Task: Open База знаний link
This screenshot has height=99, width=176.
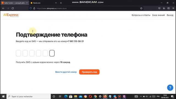Action: [x=158, y=15]
